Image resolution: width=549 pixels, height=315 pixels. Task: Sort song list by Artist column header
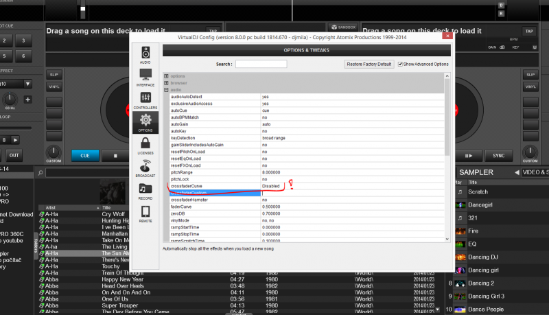tap(69, 207)
